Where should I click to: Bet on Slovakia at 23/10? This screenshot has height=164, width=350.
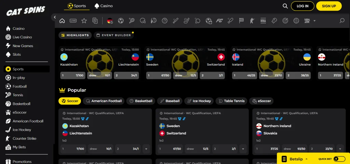click(x=322, y=149)
